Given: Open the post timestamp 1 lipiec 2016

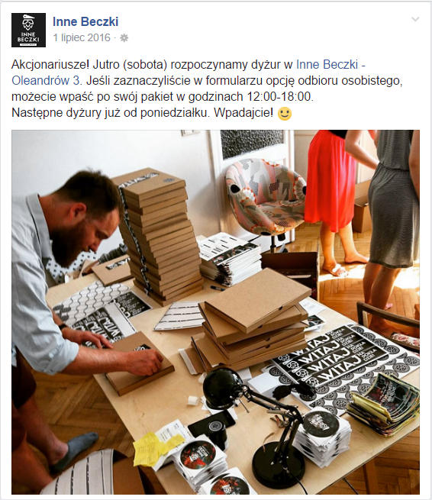Looking at the screenshot, I should click(82, 37).
